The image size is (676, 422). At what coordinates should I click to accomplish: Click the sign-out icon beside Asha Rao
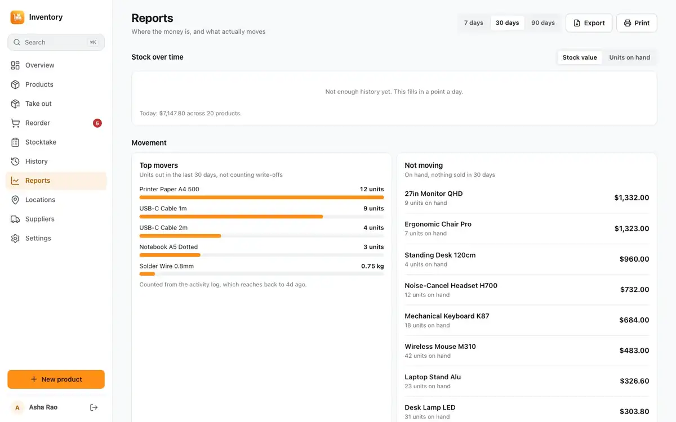coord(94,407)
